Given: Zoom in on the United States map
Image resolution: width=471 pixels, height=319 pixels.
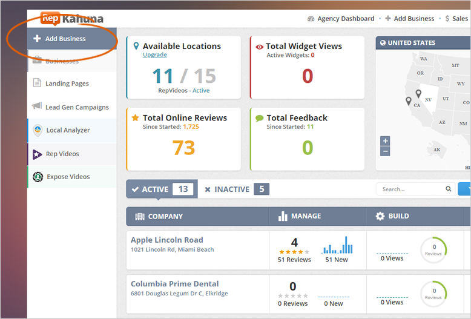Looking at the screenshot, I should (x=385, y=141).
